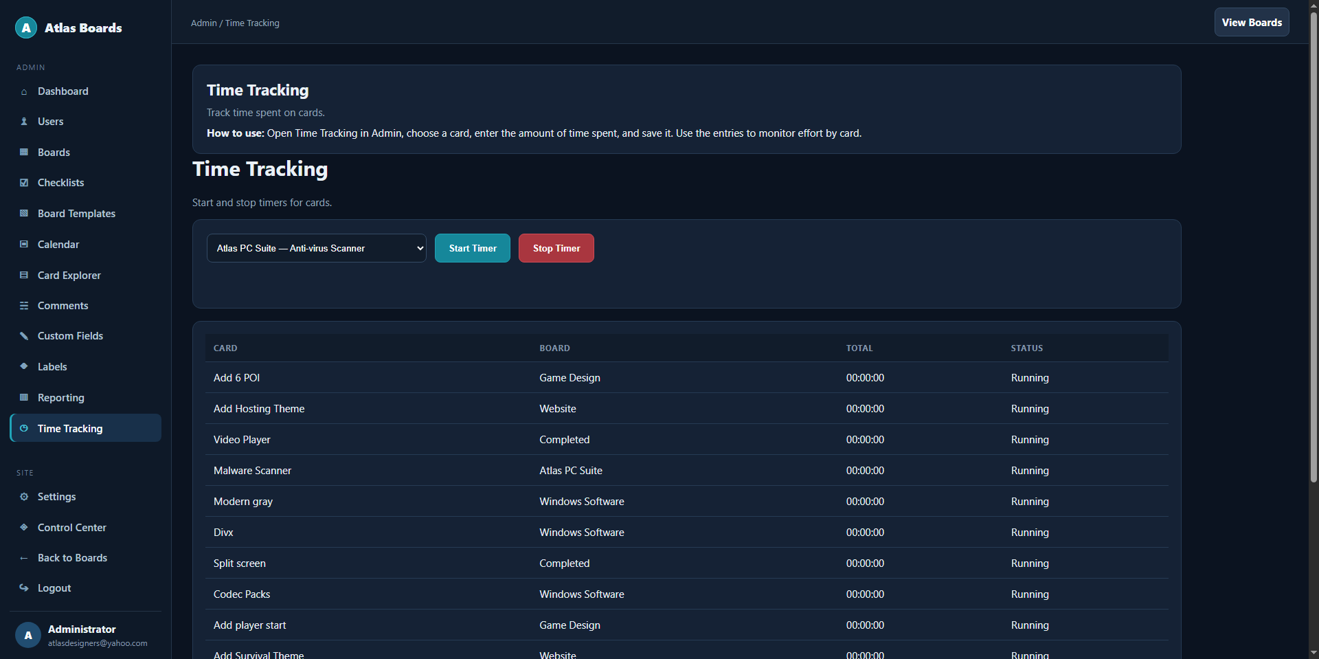The width and height of the screenshot is (1319, 659).
Task: Click the View Boards button
Action: [1252, 22]
